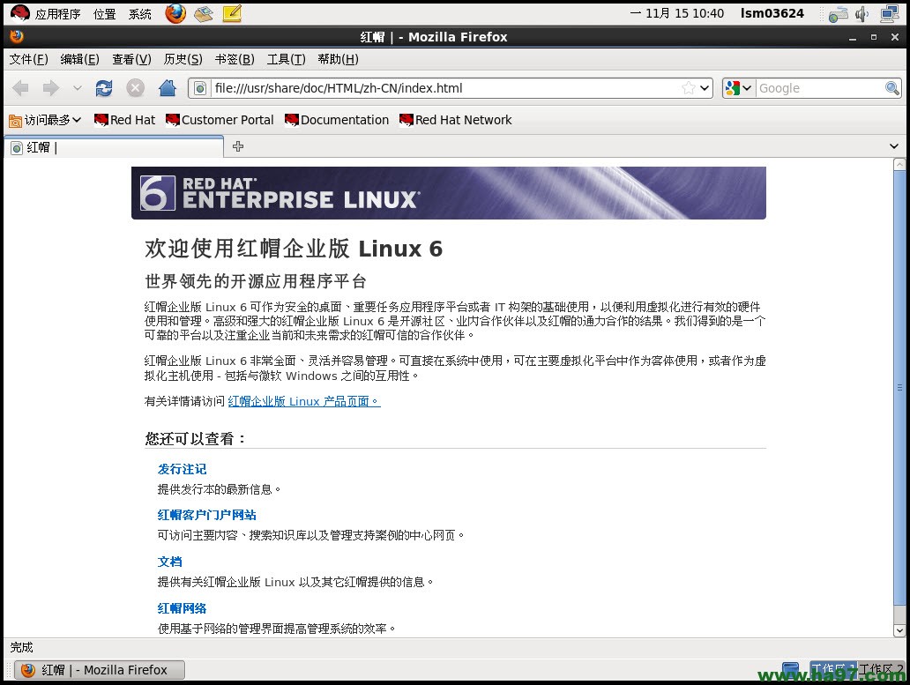910x685 pixels.
Task: Open the back/forward history dropdown
Action: click(78, 88)
